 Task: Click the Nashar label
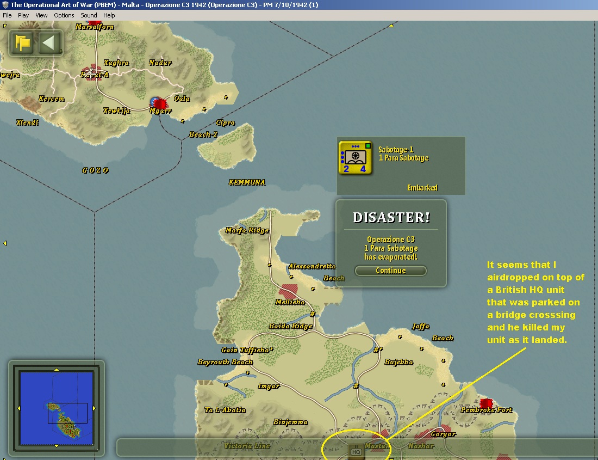point(421,446)
